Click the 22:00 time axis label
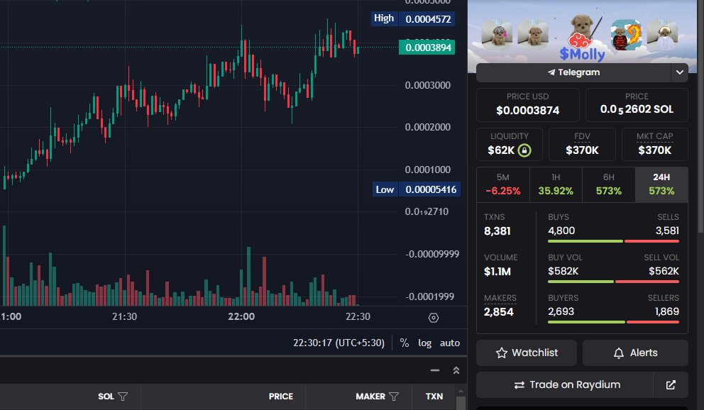The image size is (704, 410). [241, 316]
